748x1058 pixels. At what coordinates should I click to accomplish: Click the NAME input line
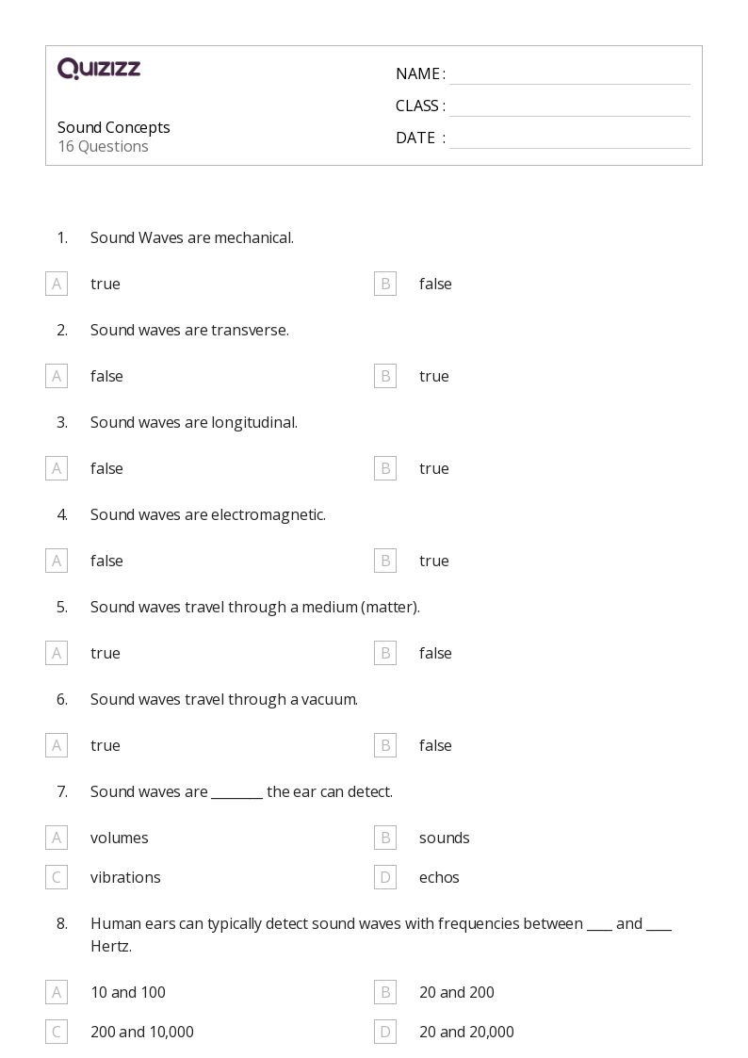pyautogui.click(x=569, y=75)
